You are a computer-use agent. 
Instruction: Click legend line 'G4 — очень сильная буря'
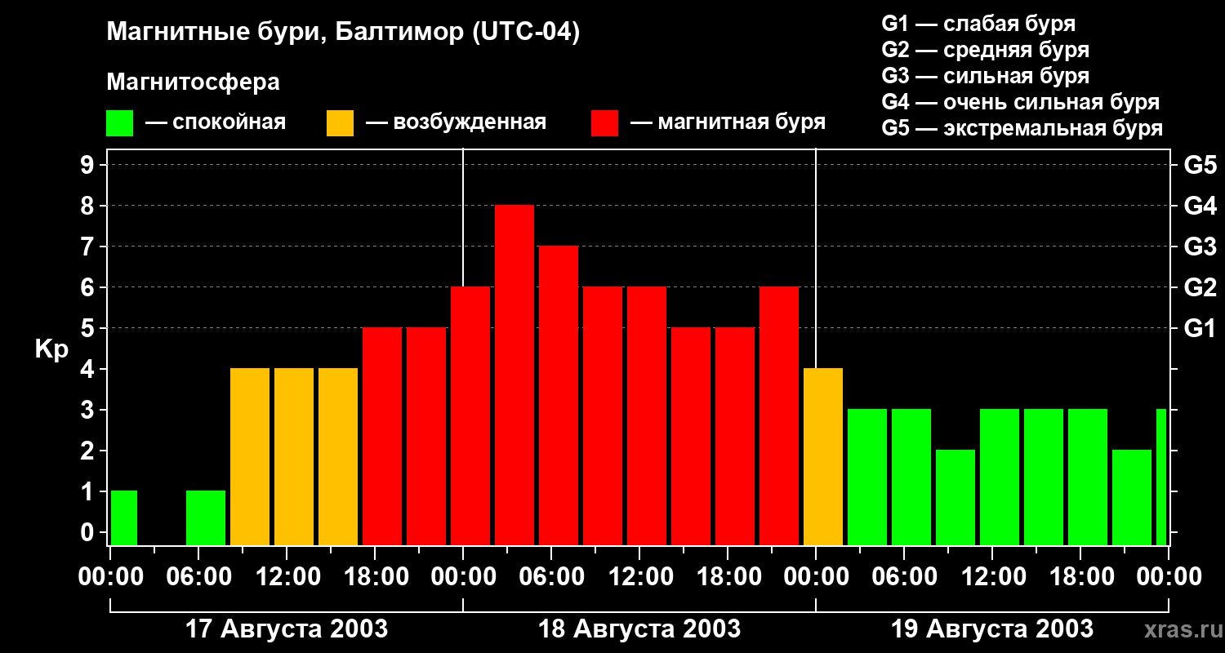coord(1020,102)
